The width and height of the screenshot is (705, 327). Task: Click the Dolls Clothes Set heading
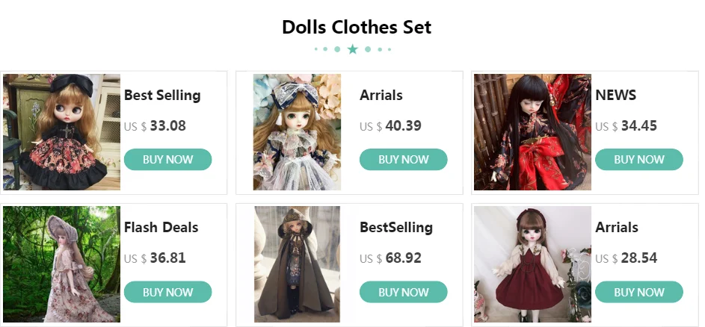pos(357,27)
